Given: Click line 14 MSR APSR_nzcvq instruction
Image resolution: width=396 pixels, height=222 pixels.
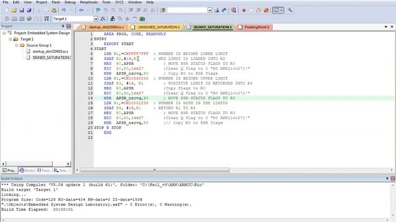Looking at the screenshot, I should pos(126,98).
